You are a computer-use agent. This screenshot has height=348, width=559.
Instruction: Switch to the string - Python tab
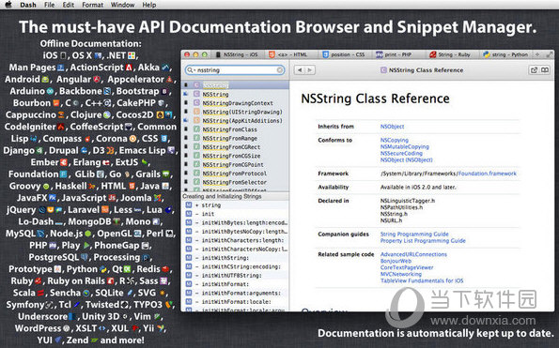505,54
